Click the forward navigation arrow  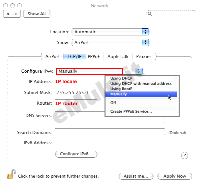click(16, 14)
